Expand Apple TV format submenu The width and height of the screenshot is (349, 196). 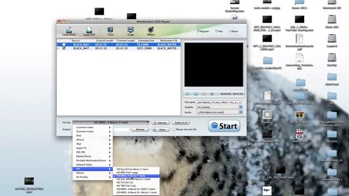93,148
